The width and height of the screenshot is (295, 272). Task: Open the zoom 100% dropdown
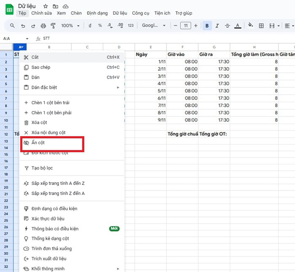[70, 26]
